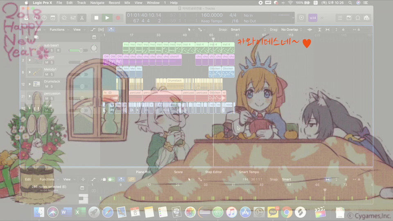Open the List Editors icon
The height and width of the screenshot is (221, 393).
(x=340, y=18)
